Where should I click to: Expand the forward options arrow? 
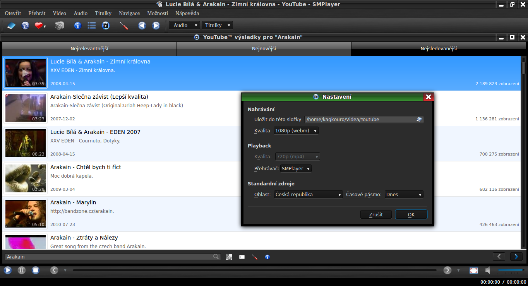pos(459,271)
